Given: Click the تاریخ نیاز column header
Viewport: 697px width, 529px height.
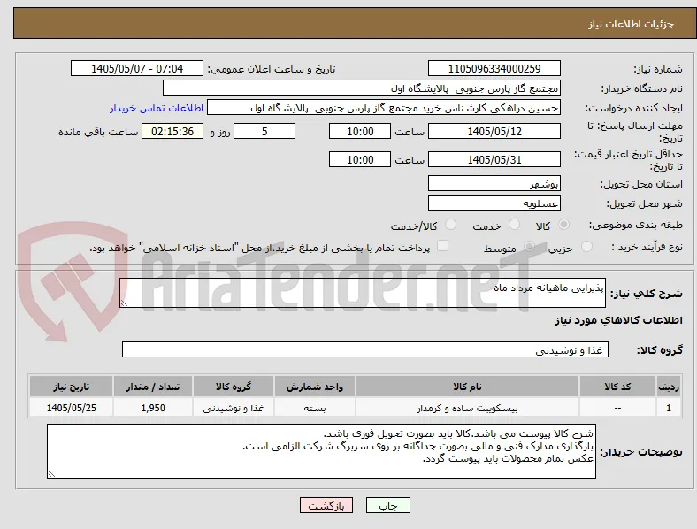Looking at the screenshot, I should pos(71,387).
